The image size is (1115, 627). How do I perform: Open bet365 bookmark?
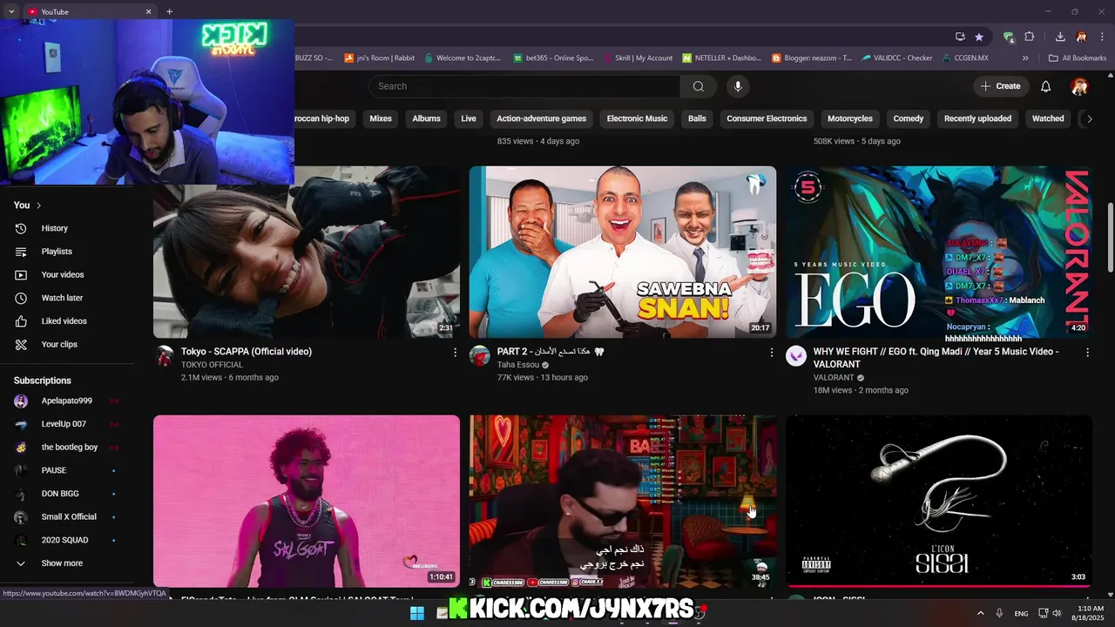click(552, 58)
